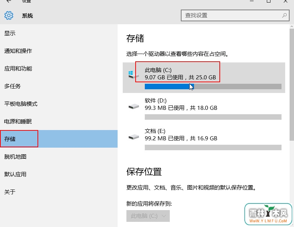This screenshot has width=294, height=227.
Task: Select 存储 in sidebar
Action: (x=59, y=139)
